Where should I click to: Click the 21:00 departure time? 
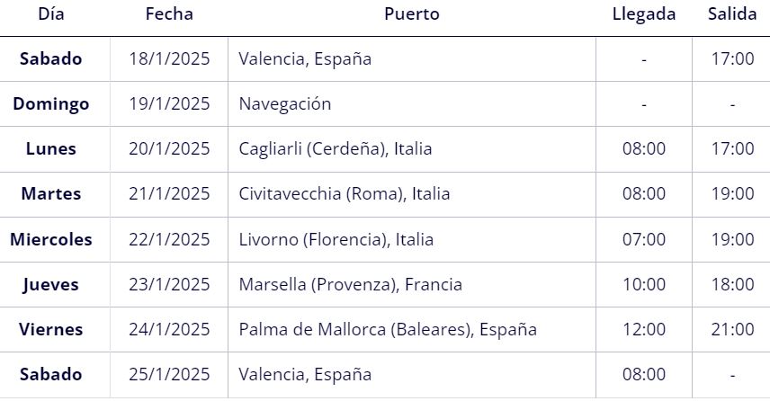(732, 329)
